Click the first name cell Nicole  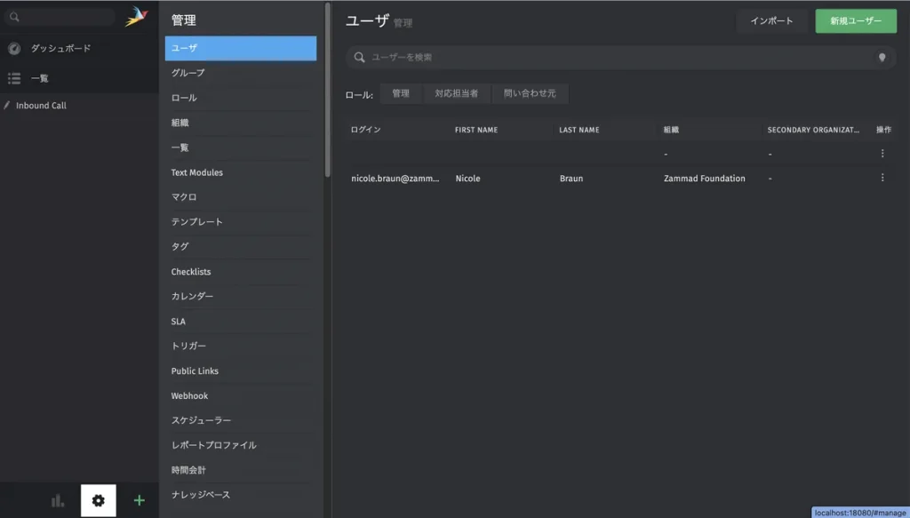pyautogui.click(x=467, y=179)
